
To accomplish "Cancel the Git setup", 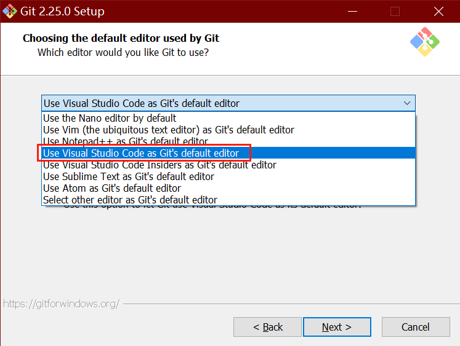I will (x=416, y=327).
